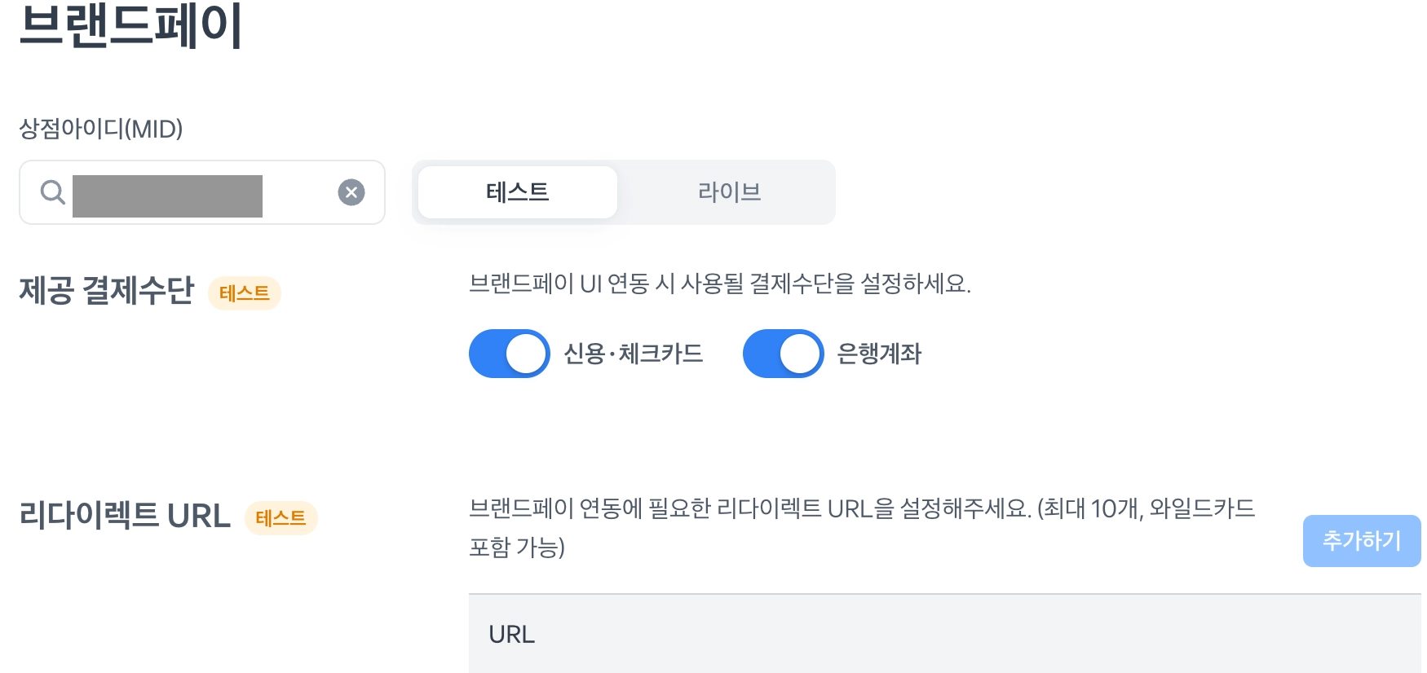Clear the MID field with the X icon

pos(351,192)
